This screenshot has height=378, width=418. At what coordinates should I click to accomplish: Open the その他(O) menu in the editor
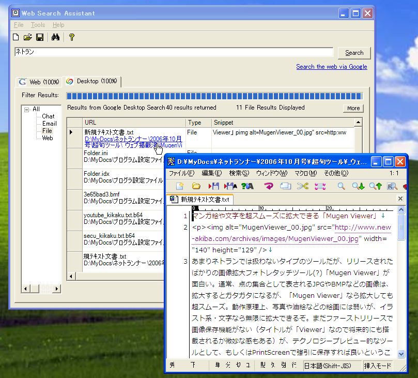pos(336,173)
